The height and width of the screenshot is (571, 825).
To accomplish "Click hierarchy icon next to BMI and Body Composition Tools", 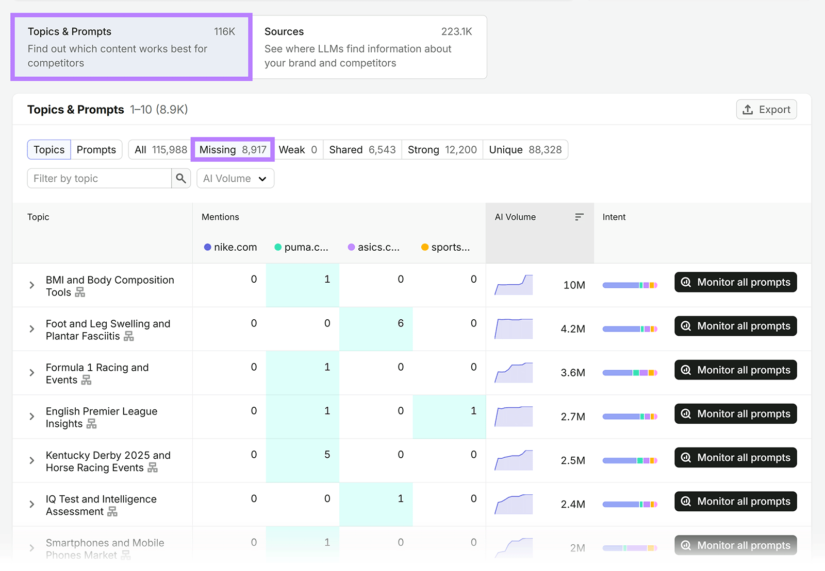I will 80,292.
